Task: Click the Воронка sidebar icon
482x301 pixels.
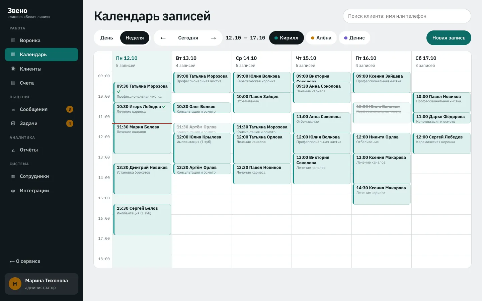Action: [13, 40]
